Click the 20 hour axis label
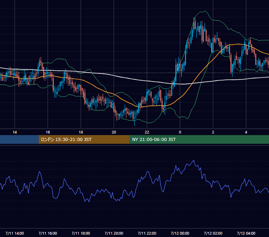Screen dimensions: 269x237 click(x=114, y=132)
